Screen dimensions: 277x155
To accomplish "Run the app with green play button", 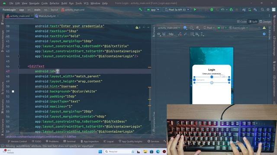I will [195, 9].
